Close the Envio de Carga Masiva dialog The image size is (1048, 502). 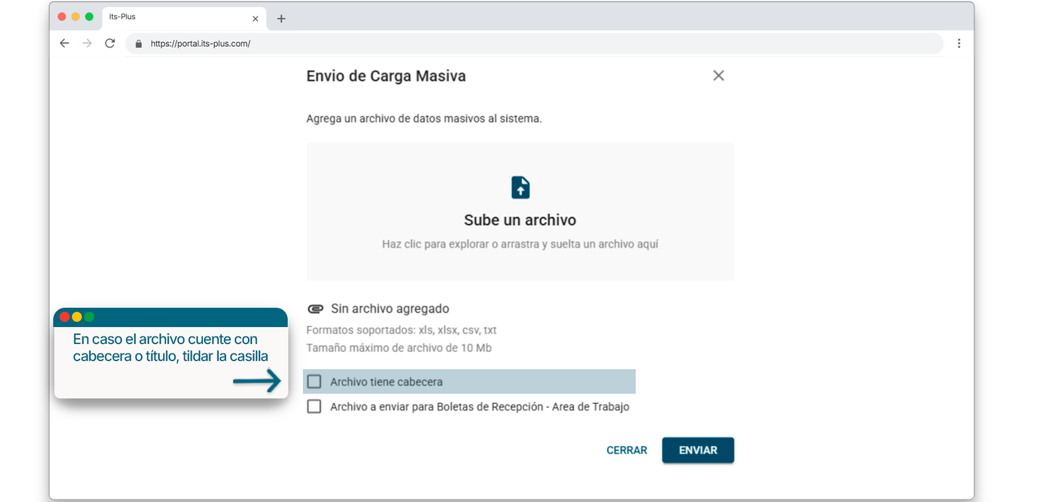pos(719,75)
